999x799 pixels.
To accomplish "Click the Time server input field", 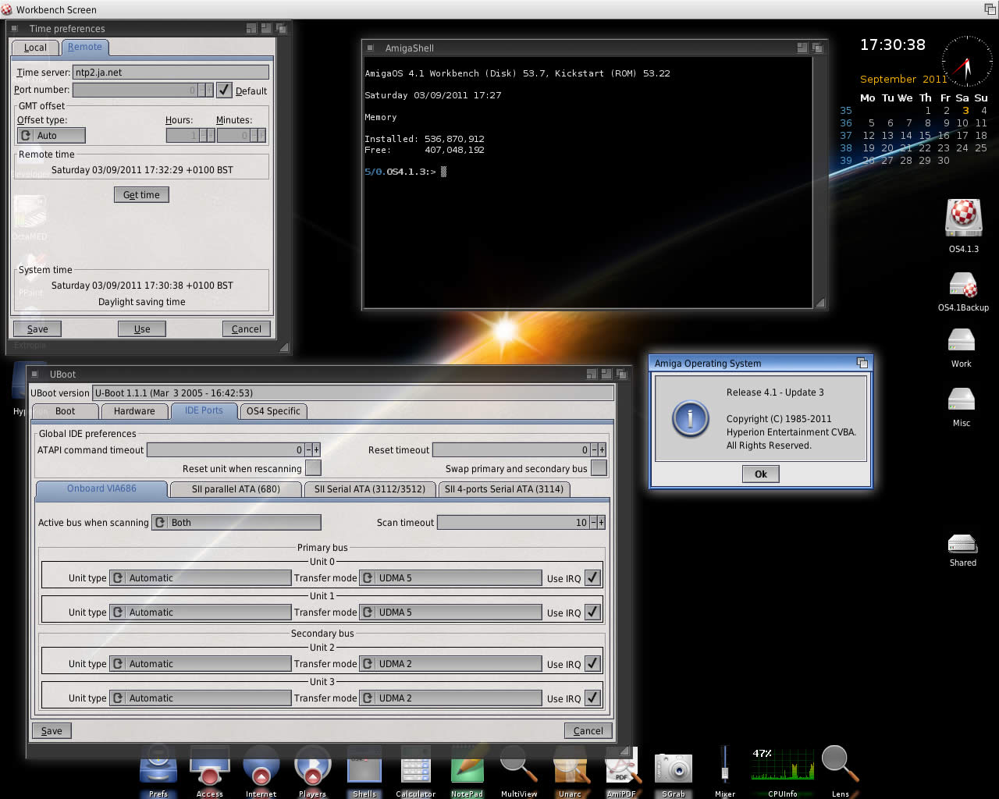I will (171, 73).
